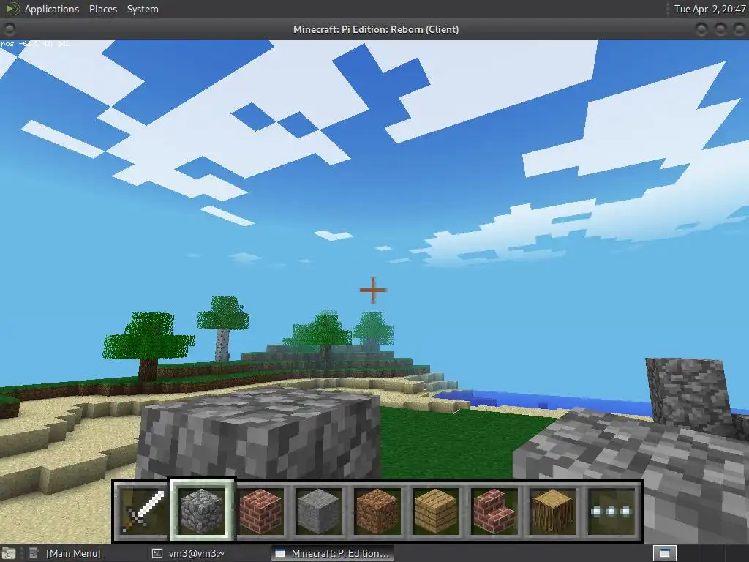The image size is (749, 562).
Task: Switch to Minecraft: Pi Edition taskbar entry
Action: (x=333, y=553)
